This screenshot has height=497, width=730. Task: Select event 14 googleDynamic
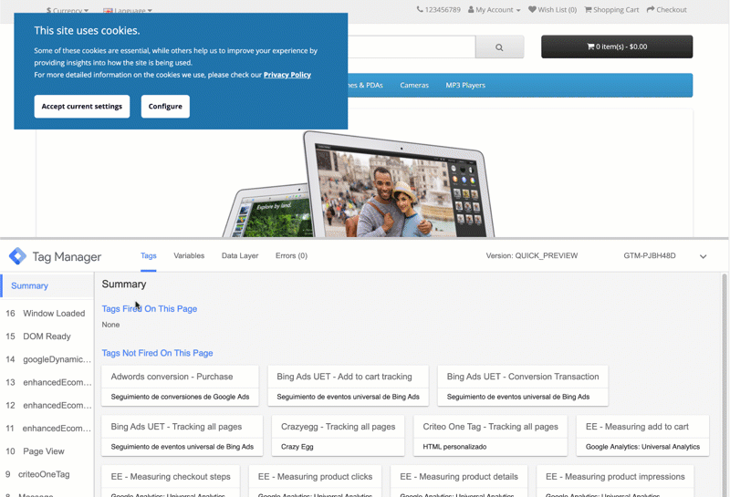[x=47, y=359]
